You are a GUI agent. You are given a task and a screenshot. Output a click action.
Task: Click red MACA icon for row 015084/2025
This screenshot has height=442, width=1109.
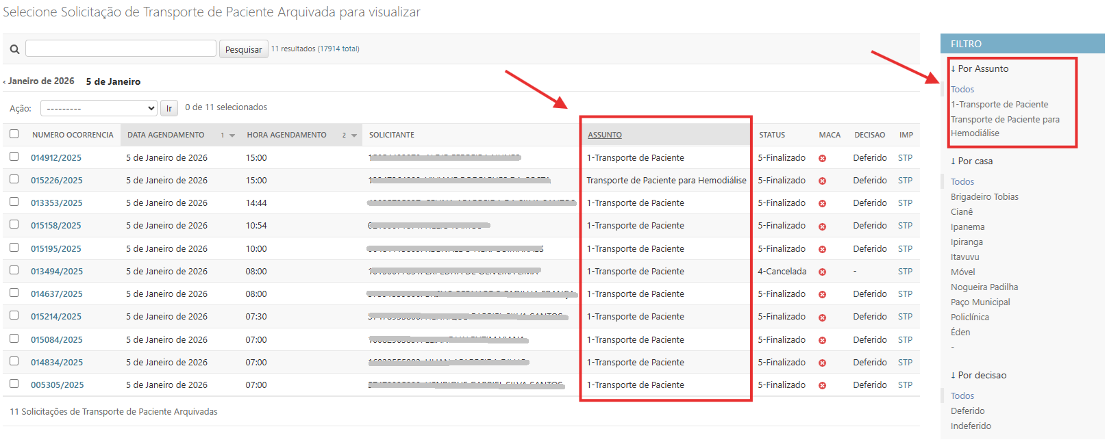[x=822, y=340]
